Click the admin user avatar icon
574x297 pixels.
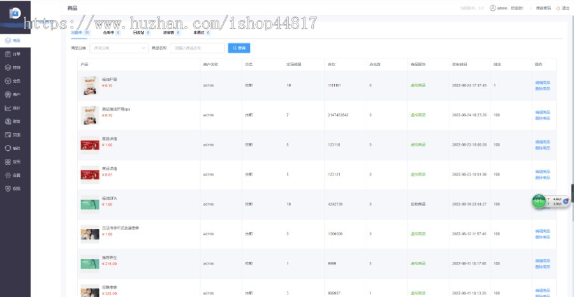point(492,8)
